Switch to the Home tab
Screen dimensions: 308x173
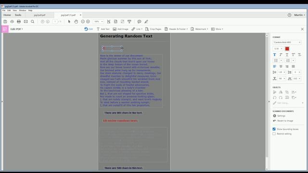click(x=7, y=15)
